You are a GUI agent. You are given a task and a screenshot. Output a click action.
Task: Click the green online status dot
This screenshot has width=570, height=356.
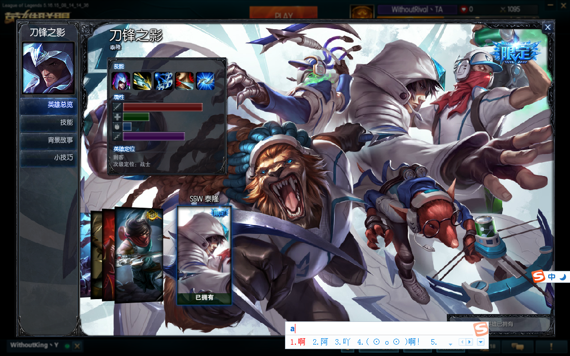[x=67, y=346]
